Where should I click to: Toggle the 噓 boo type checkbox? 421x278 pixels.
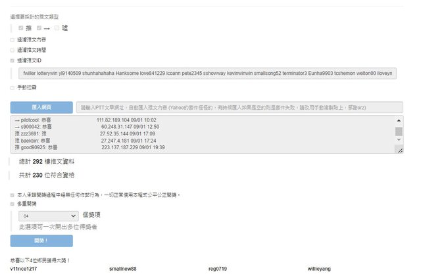[57, 28]
